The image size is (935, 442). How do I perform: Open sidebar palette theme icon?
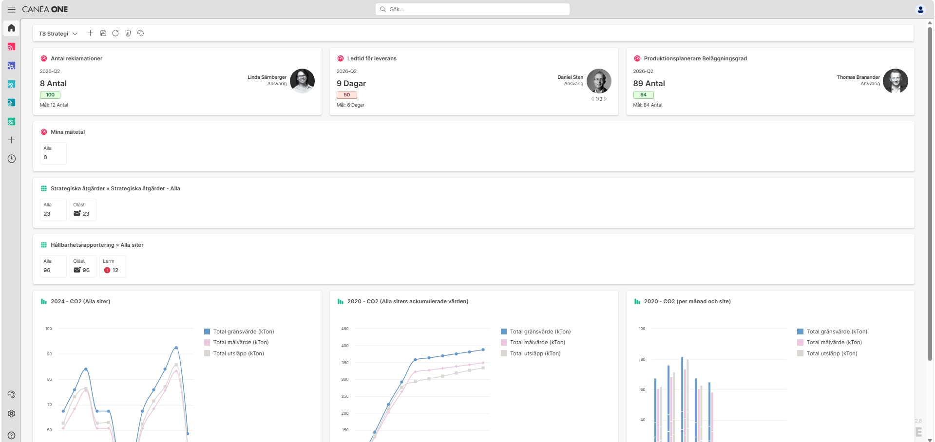pos(11,395)
